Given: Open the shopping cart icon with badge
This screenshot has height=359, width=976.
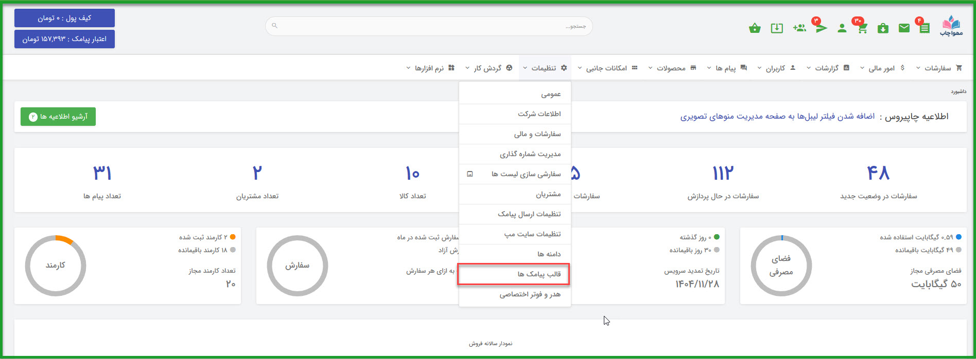Looking at the screenshot, I should (x=862, y=28).
